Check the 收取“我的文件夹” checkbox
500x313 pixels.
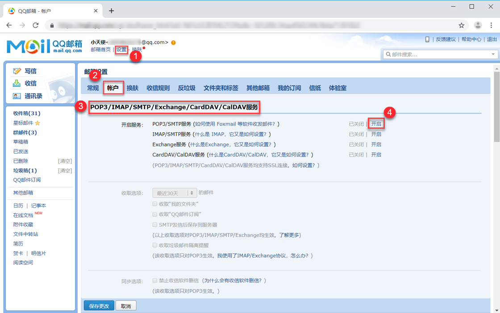point(154,204)
